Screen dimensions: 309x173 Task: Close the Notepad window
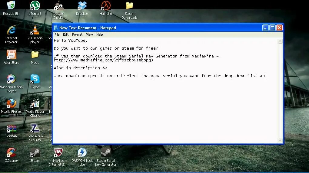click(x=279, y=28)
